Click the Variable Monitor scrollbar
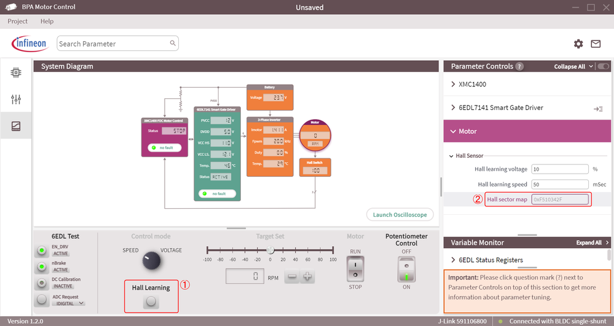The width and height of the screenshot is (614, 326). pyautogui.click(x=609, y=255)
